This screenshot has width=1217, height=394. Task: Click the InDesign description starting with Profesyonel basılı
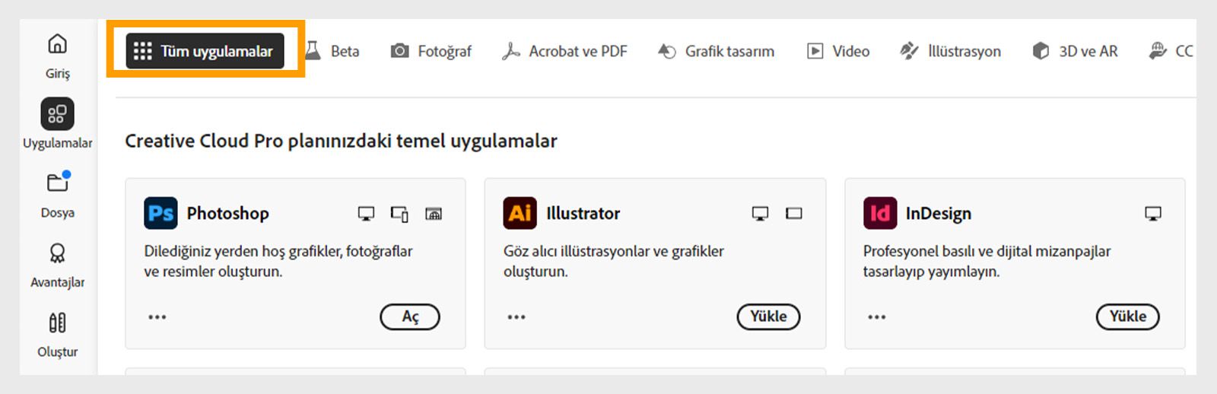point(987,261)
